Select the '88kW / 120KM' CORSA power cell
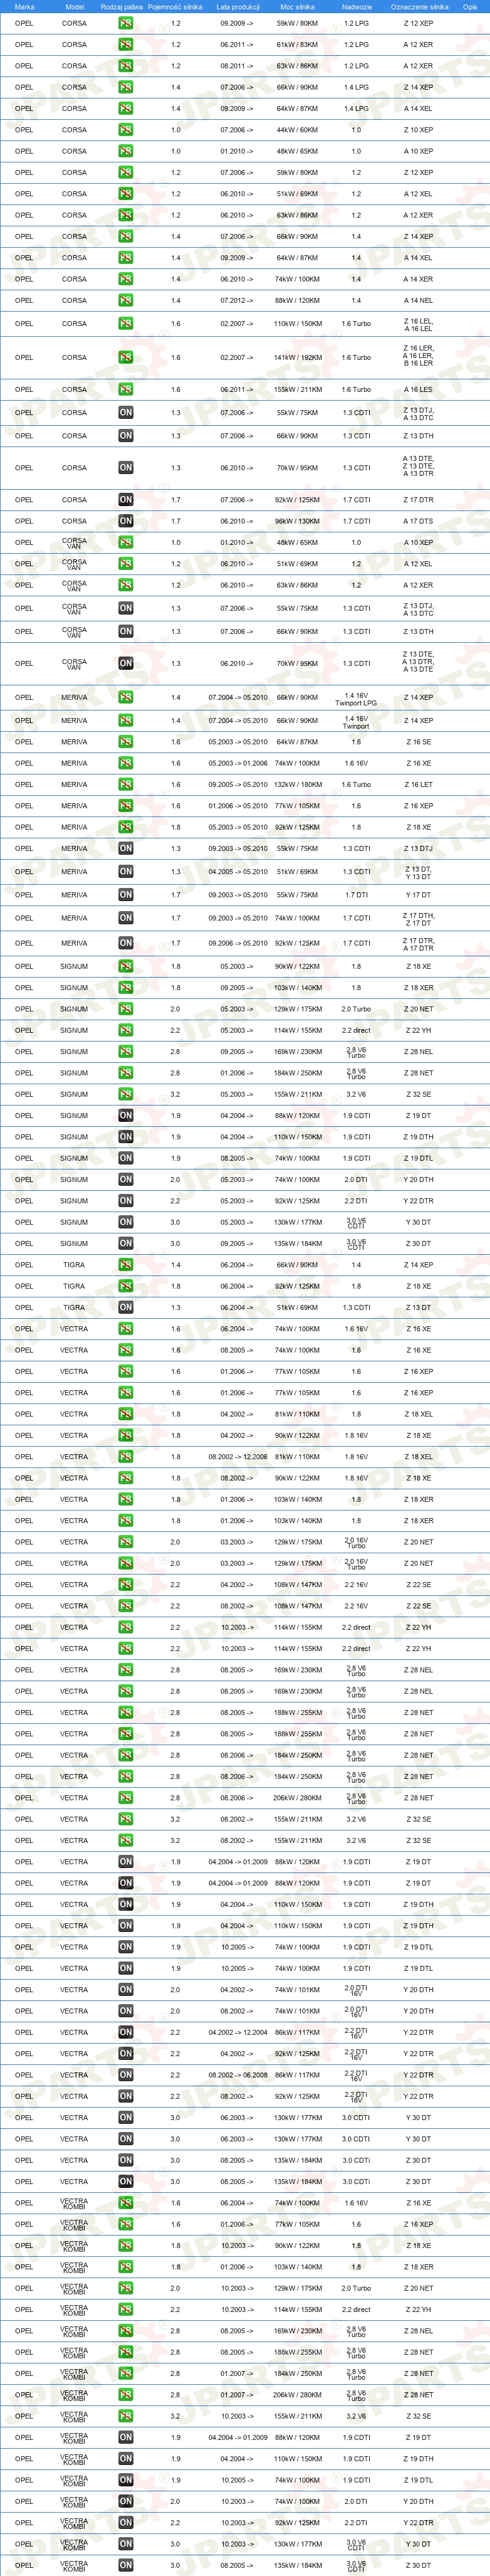This screenshot has height=2576, width=490. tap(297, 300)
